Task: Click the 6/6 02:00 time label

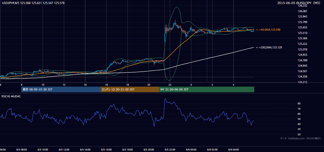Action: tap(212, 150)
